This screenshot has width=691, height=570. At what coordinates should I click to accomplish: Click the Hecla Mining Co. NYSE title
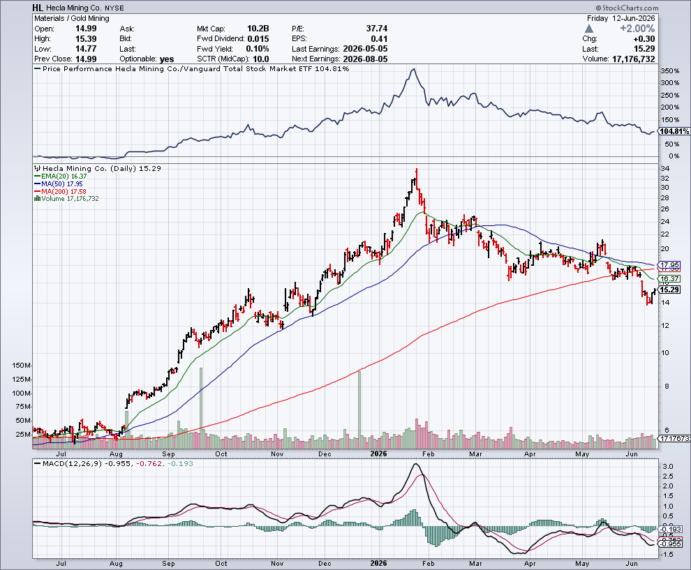pos(84,8)
